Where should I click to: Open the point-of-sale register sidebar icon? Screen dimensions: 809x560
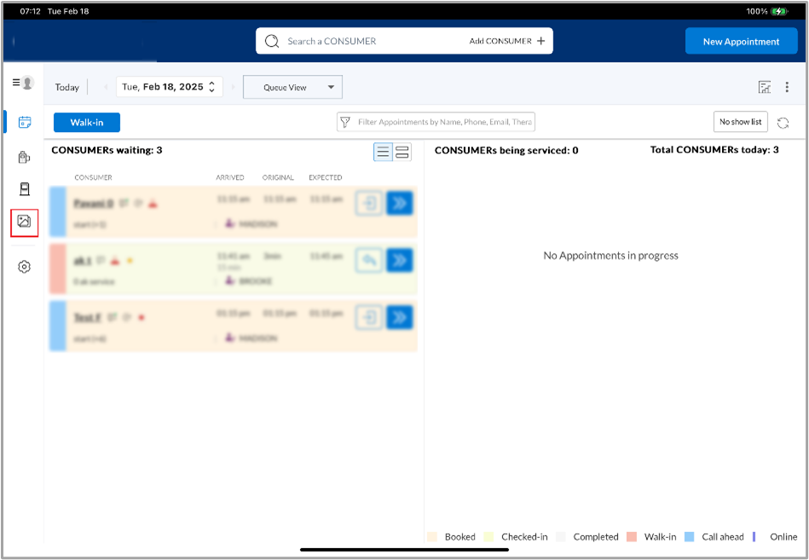[x=24, y=157]
